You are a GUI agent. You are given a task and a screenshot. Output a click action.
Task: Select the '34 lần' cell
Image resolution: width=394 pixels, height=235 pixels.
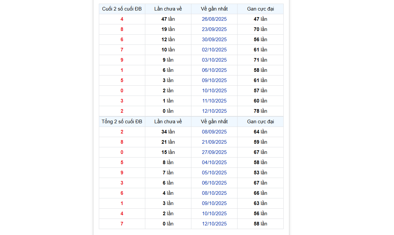pos(168,132)
